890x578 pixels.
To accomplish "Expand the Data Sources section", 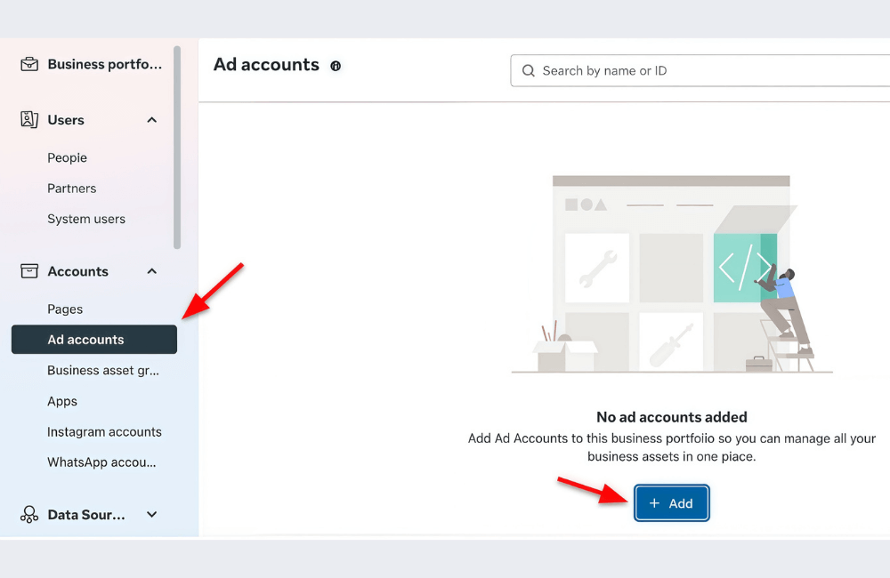I will click(151, 514).
